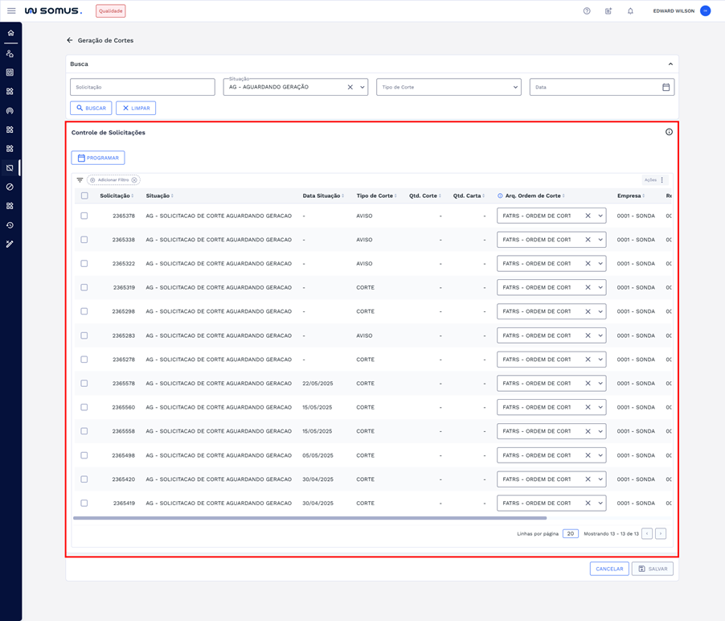Open the hamburger menu at top left
The width and height of the screenshot is (725, 621).
tap(11, 11)
